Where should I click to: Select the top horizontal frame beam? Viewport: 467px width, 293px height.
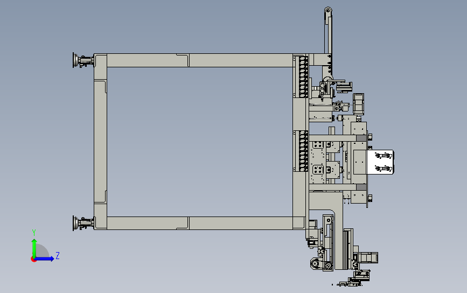[x=199, y=60]
